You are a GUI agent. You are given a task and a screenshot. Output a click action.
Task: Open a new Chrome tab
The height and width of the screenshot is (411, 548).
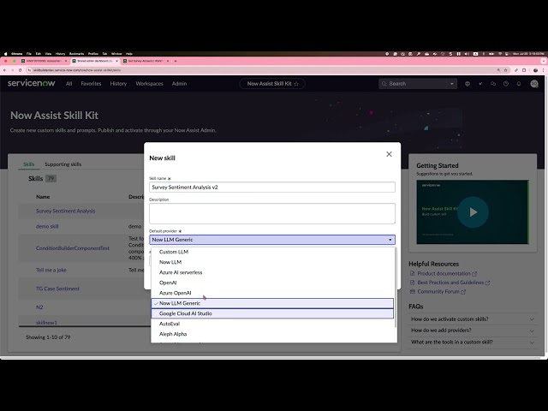click(176, 61)
